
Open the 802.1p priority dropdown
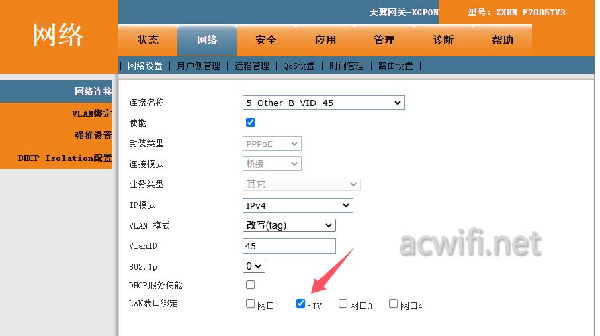pos(254,266)
